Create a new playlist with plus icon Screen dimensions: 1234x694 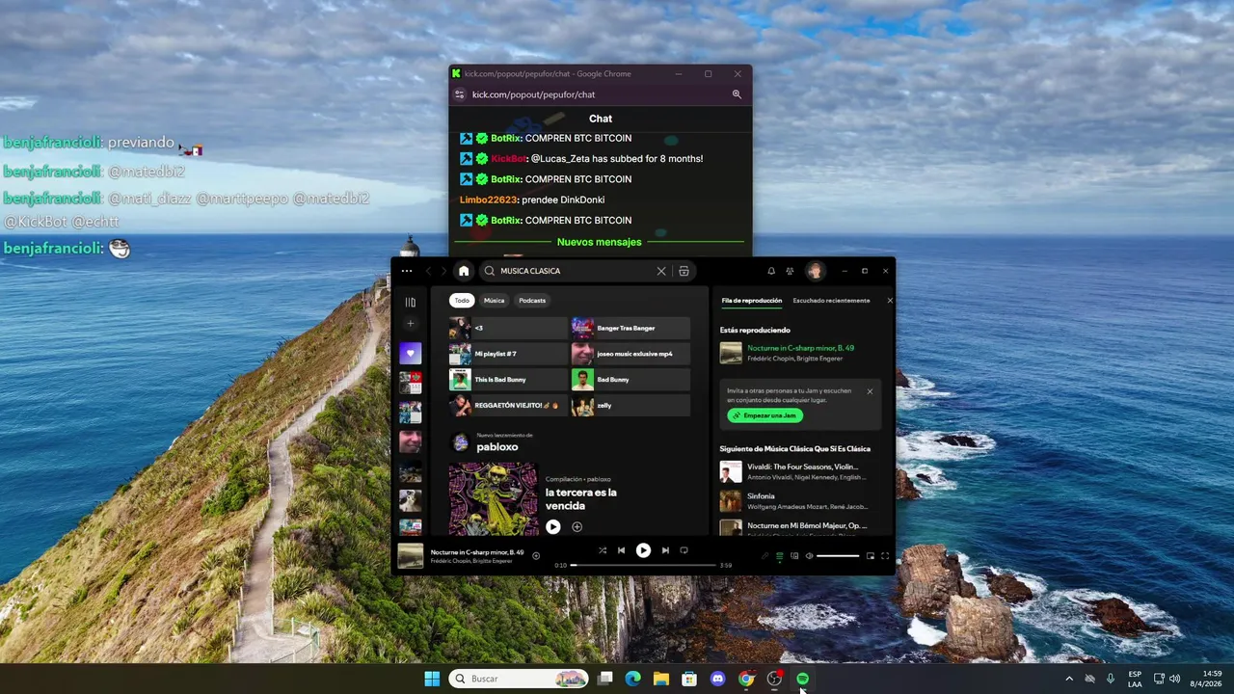[410, 324]
